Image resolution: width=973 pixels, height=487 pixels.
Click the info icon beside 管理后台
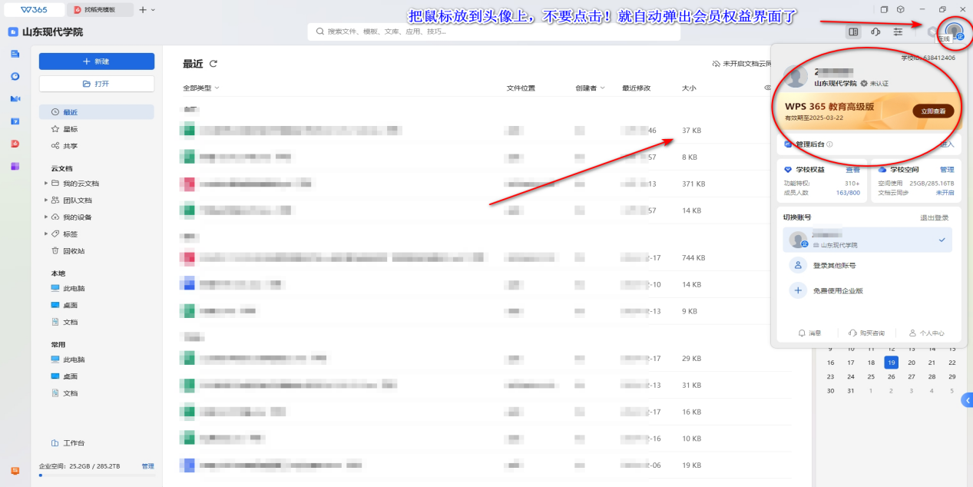coord(829,144)
